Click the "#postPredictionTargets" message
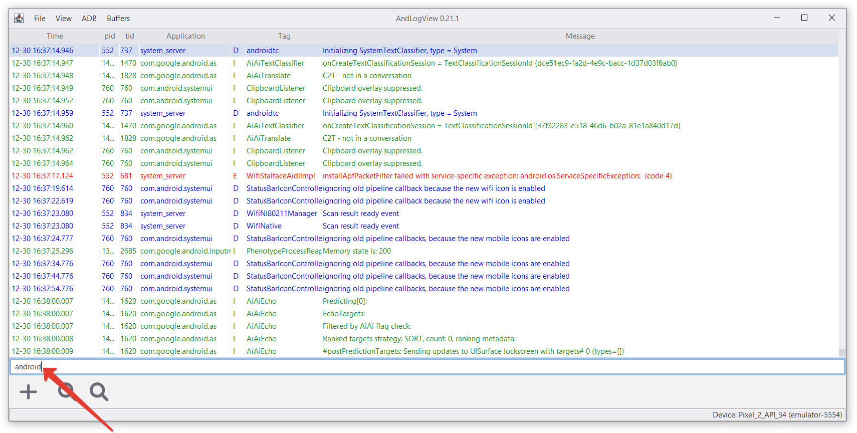 pyautogui.click(x=474, y=351)
